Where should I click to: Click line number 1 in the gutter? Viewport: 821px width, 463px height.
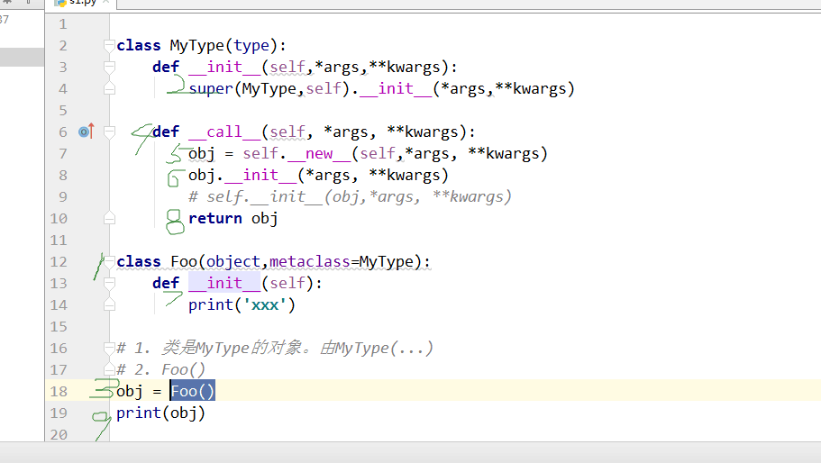(x=63, y=24)
